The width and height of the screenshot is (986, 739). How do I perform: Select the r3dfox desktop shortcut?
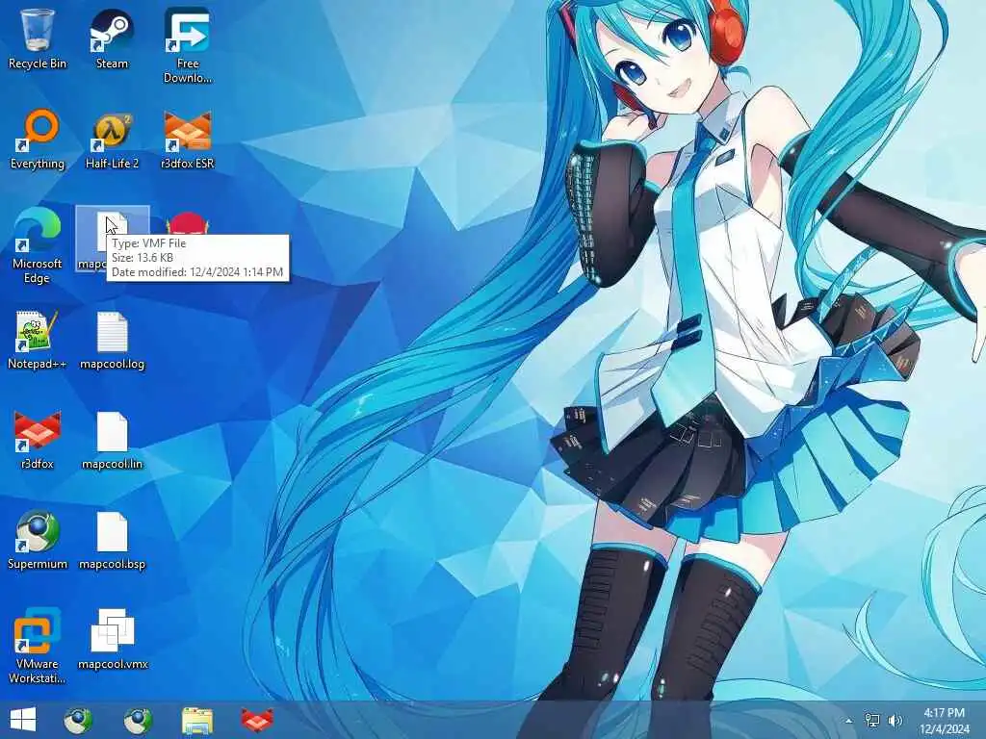[38, 440]
